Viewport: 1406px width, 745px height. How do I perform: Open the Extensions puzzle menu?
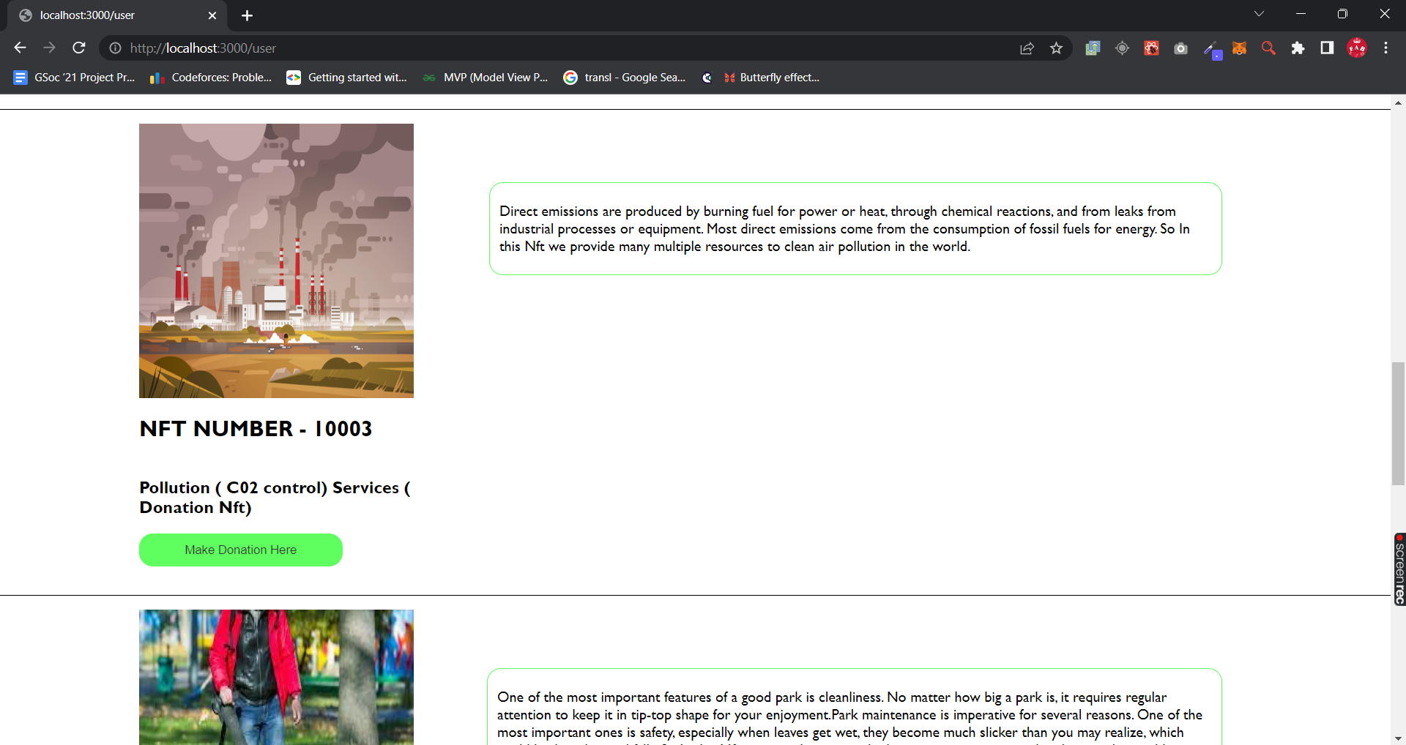(x=1298, y=48)
